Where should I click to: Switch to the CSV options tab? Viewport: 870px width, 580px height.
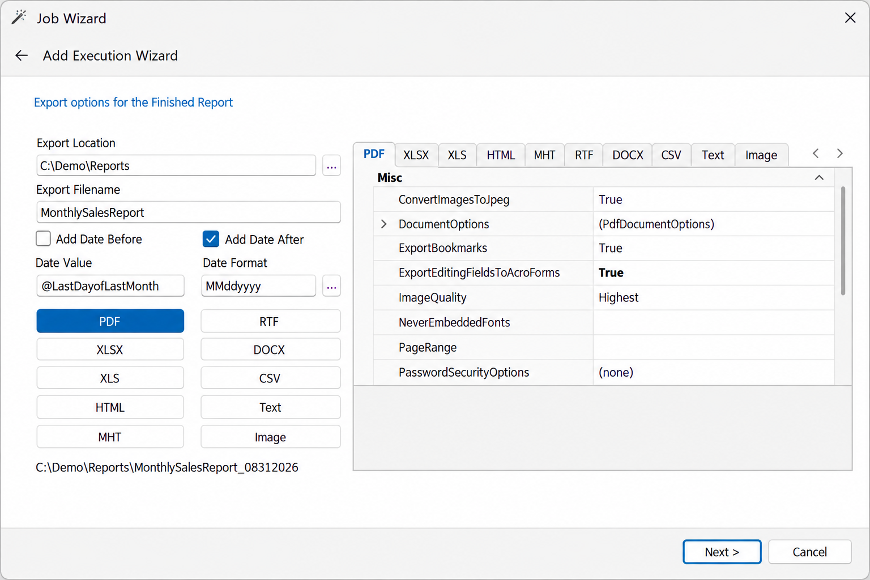[x=671, y=155]
